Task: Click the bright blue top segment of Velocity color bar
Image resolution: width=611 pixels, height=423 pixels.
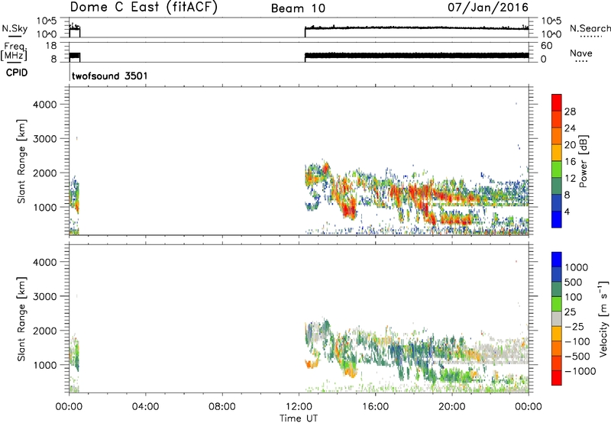Action: 557,260
